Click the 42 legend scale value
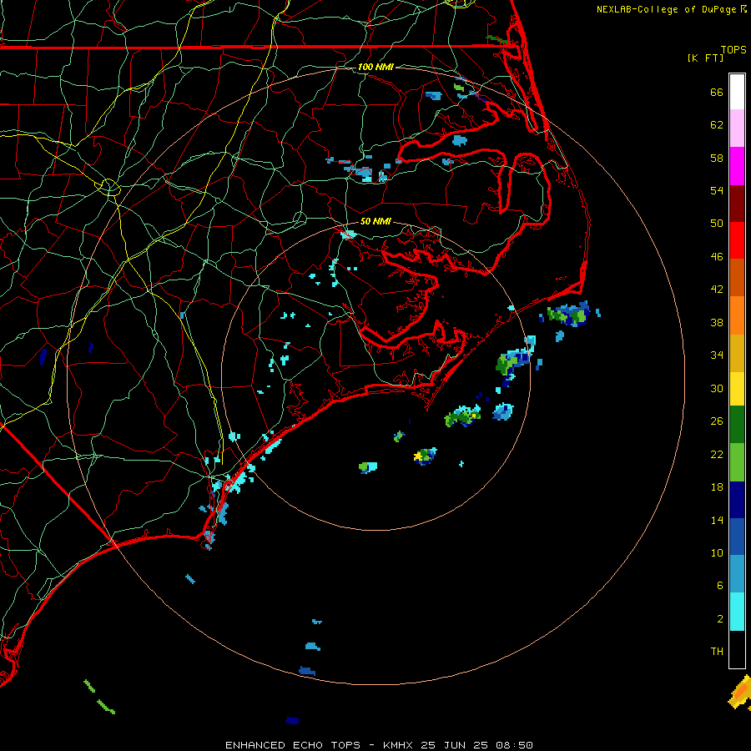The image size is (751, 751). [717, 290]
